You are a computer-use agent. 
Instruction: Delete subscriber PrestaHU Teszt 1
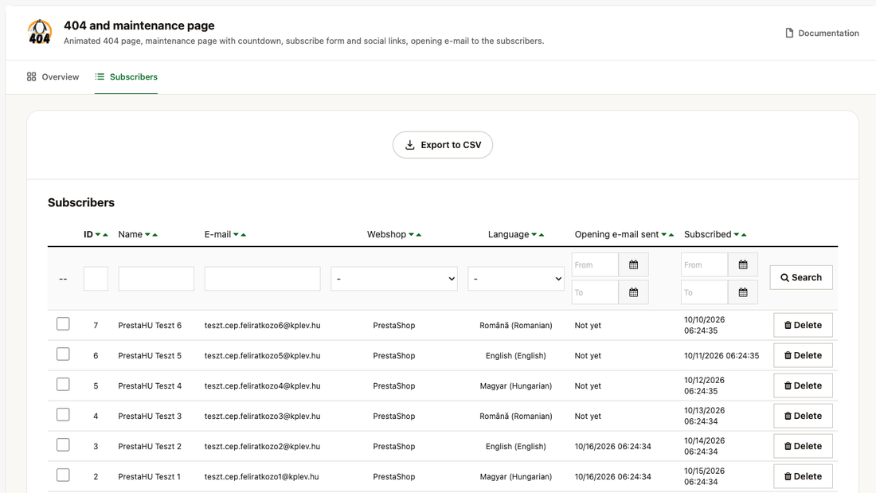803,476
